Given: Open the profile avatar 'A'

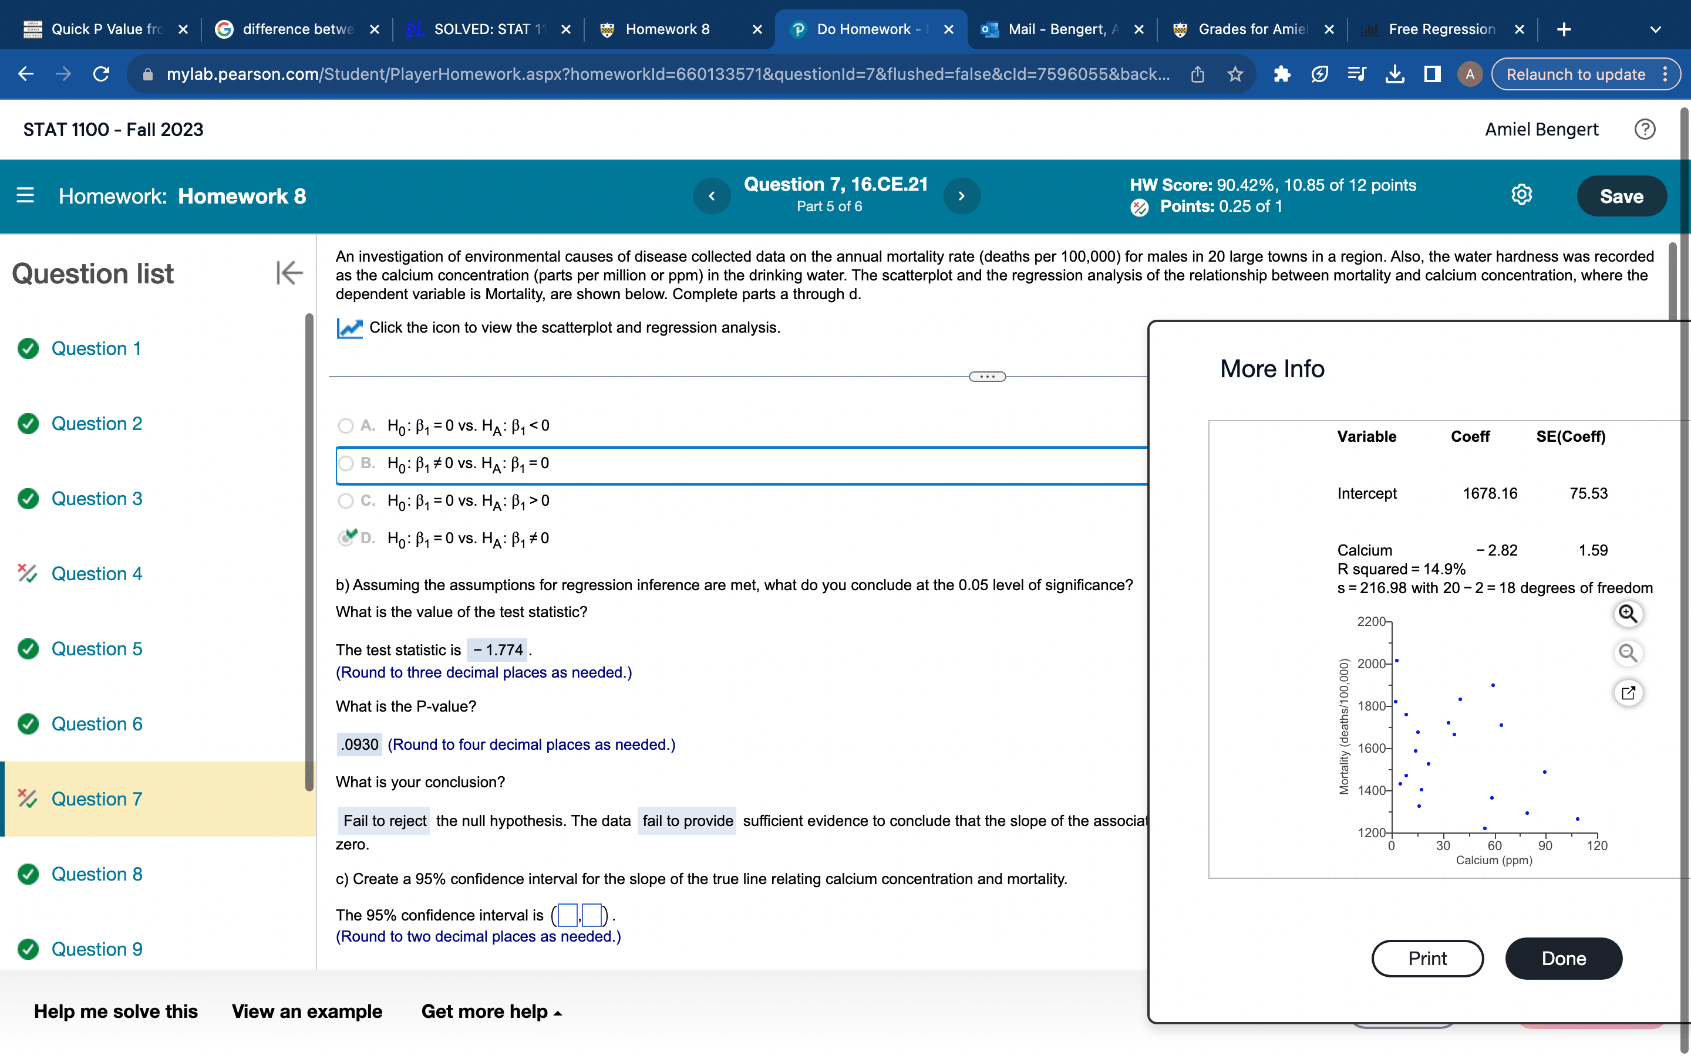Looking at the screenshot, I should click(1470, 74).
